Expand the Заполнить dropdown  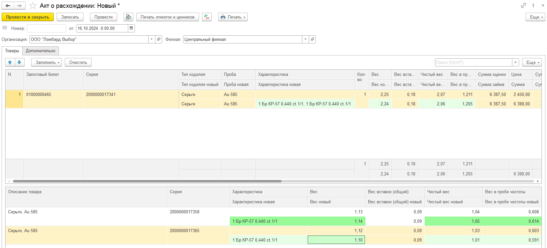[46, 62]
